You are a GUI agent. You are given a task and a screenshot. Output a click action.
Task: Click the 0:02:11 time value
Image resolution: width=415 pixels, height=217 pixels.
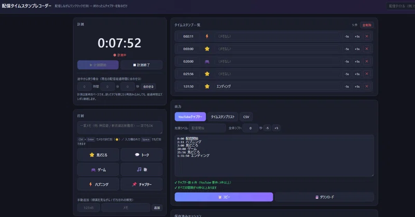[188, 36]
